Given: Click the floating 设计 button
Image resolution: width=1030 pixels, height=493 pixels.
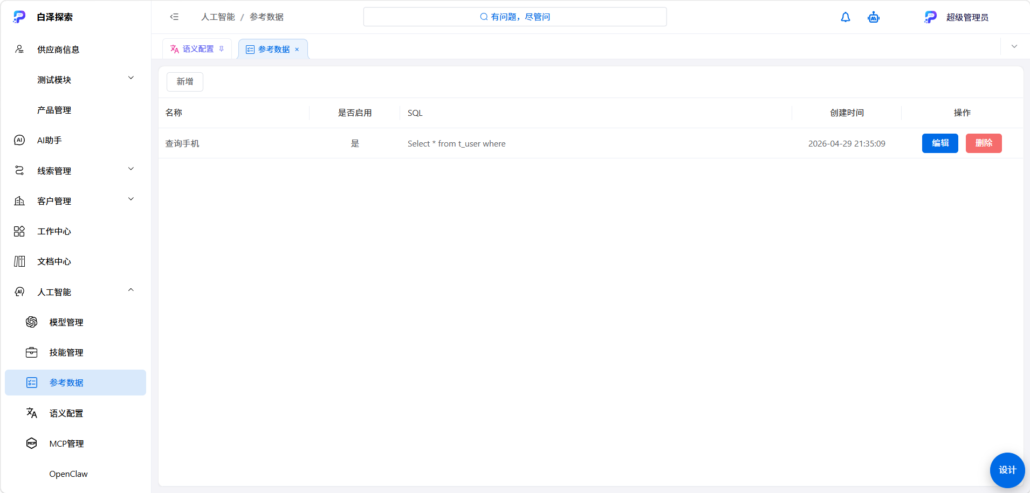Looking at the screenshot, I should click(1007, 470).
